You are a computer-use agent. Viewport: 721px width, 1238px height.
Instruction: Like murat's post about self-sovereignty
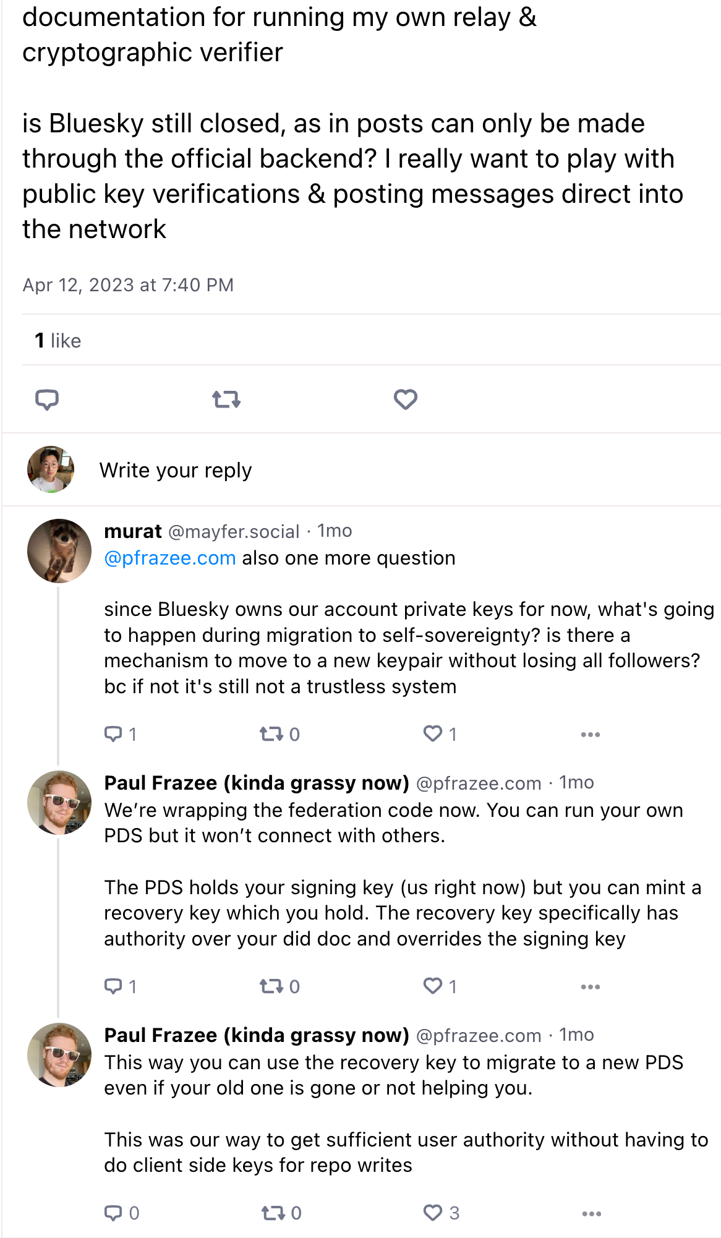pos(433,734)
